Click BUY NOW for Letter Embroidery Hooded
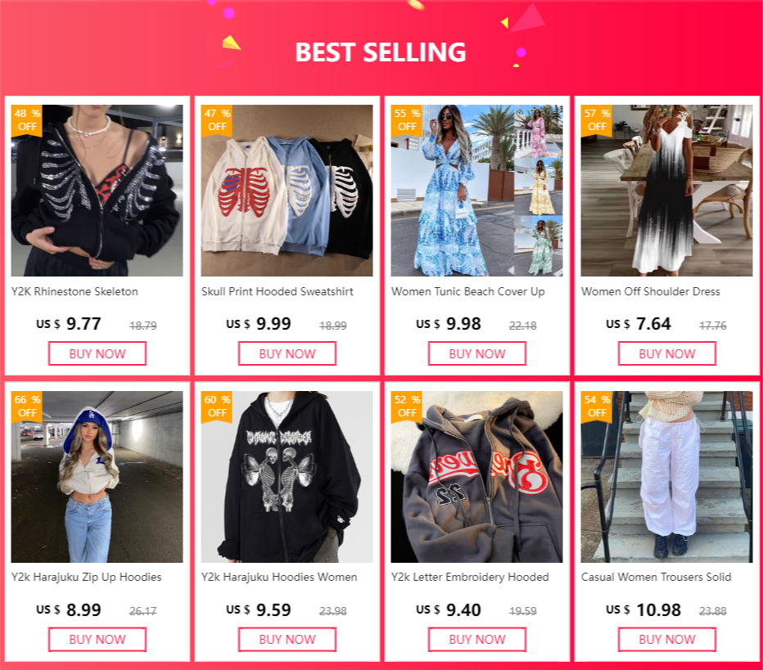This screenshot has height=670, width=763. click(476, 640)
